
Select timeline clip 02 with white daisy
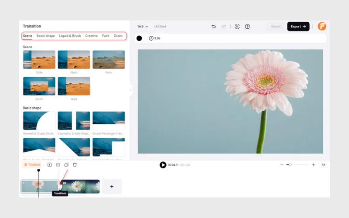pos(81,187)
